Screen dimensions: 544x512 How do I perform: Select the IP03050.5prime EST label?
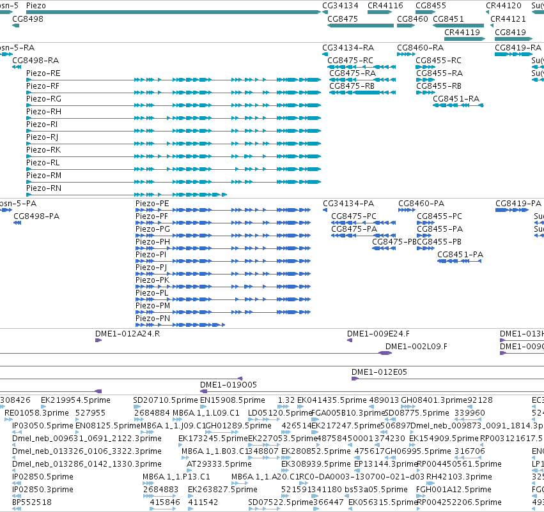click(43, 426)
